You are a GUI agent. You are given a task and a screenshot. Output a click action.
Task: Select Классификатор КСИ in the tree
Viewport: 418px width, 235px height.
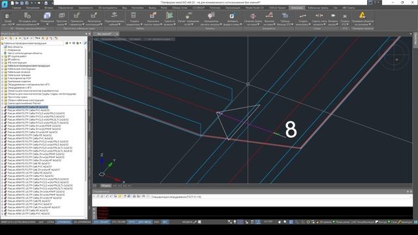pos(19,78)
